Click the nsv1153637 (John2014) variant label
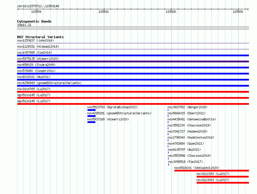Viewport: 257px width, 194px height. click(x=36, y=40)
